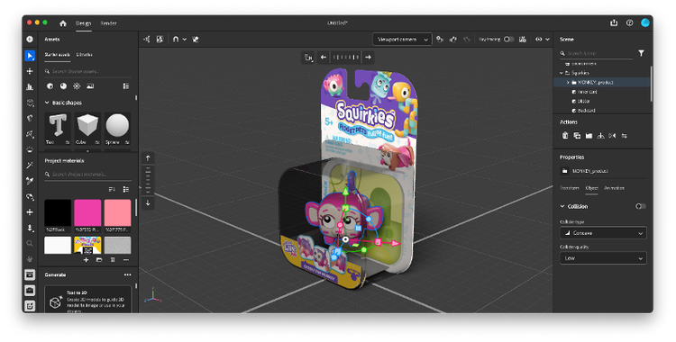
Task: Open the Viewport camera dropdown
Action: 402,40
